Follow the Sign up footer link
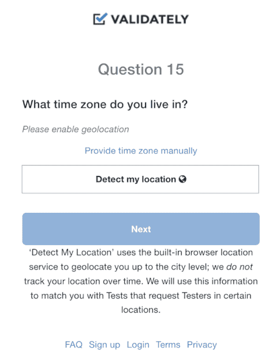 pos(104,345)
